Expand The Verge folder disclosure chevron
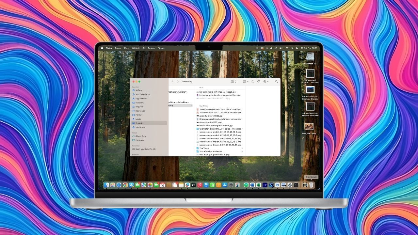The image size is (418, 235). (x=243, y=148)
